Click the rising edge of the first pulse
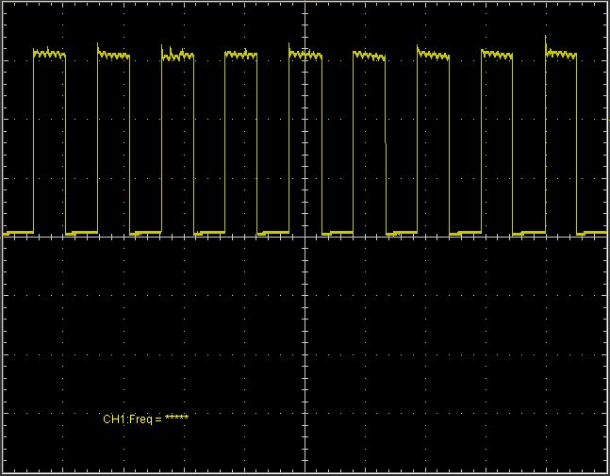This screenshot has width=610, height=476. point(34,141)
